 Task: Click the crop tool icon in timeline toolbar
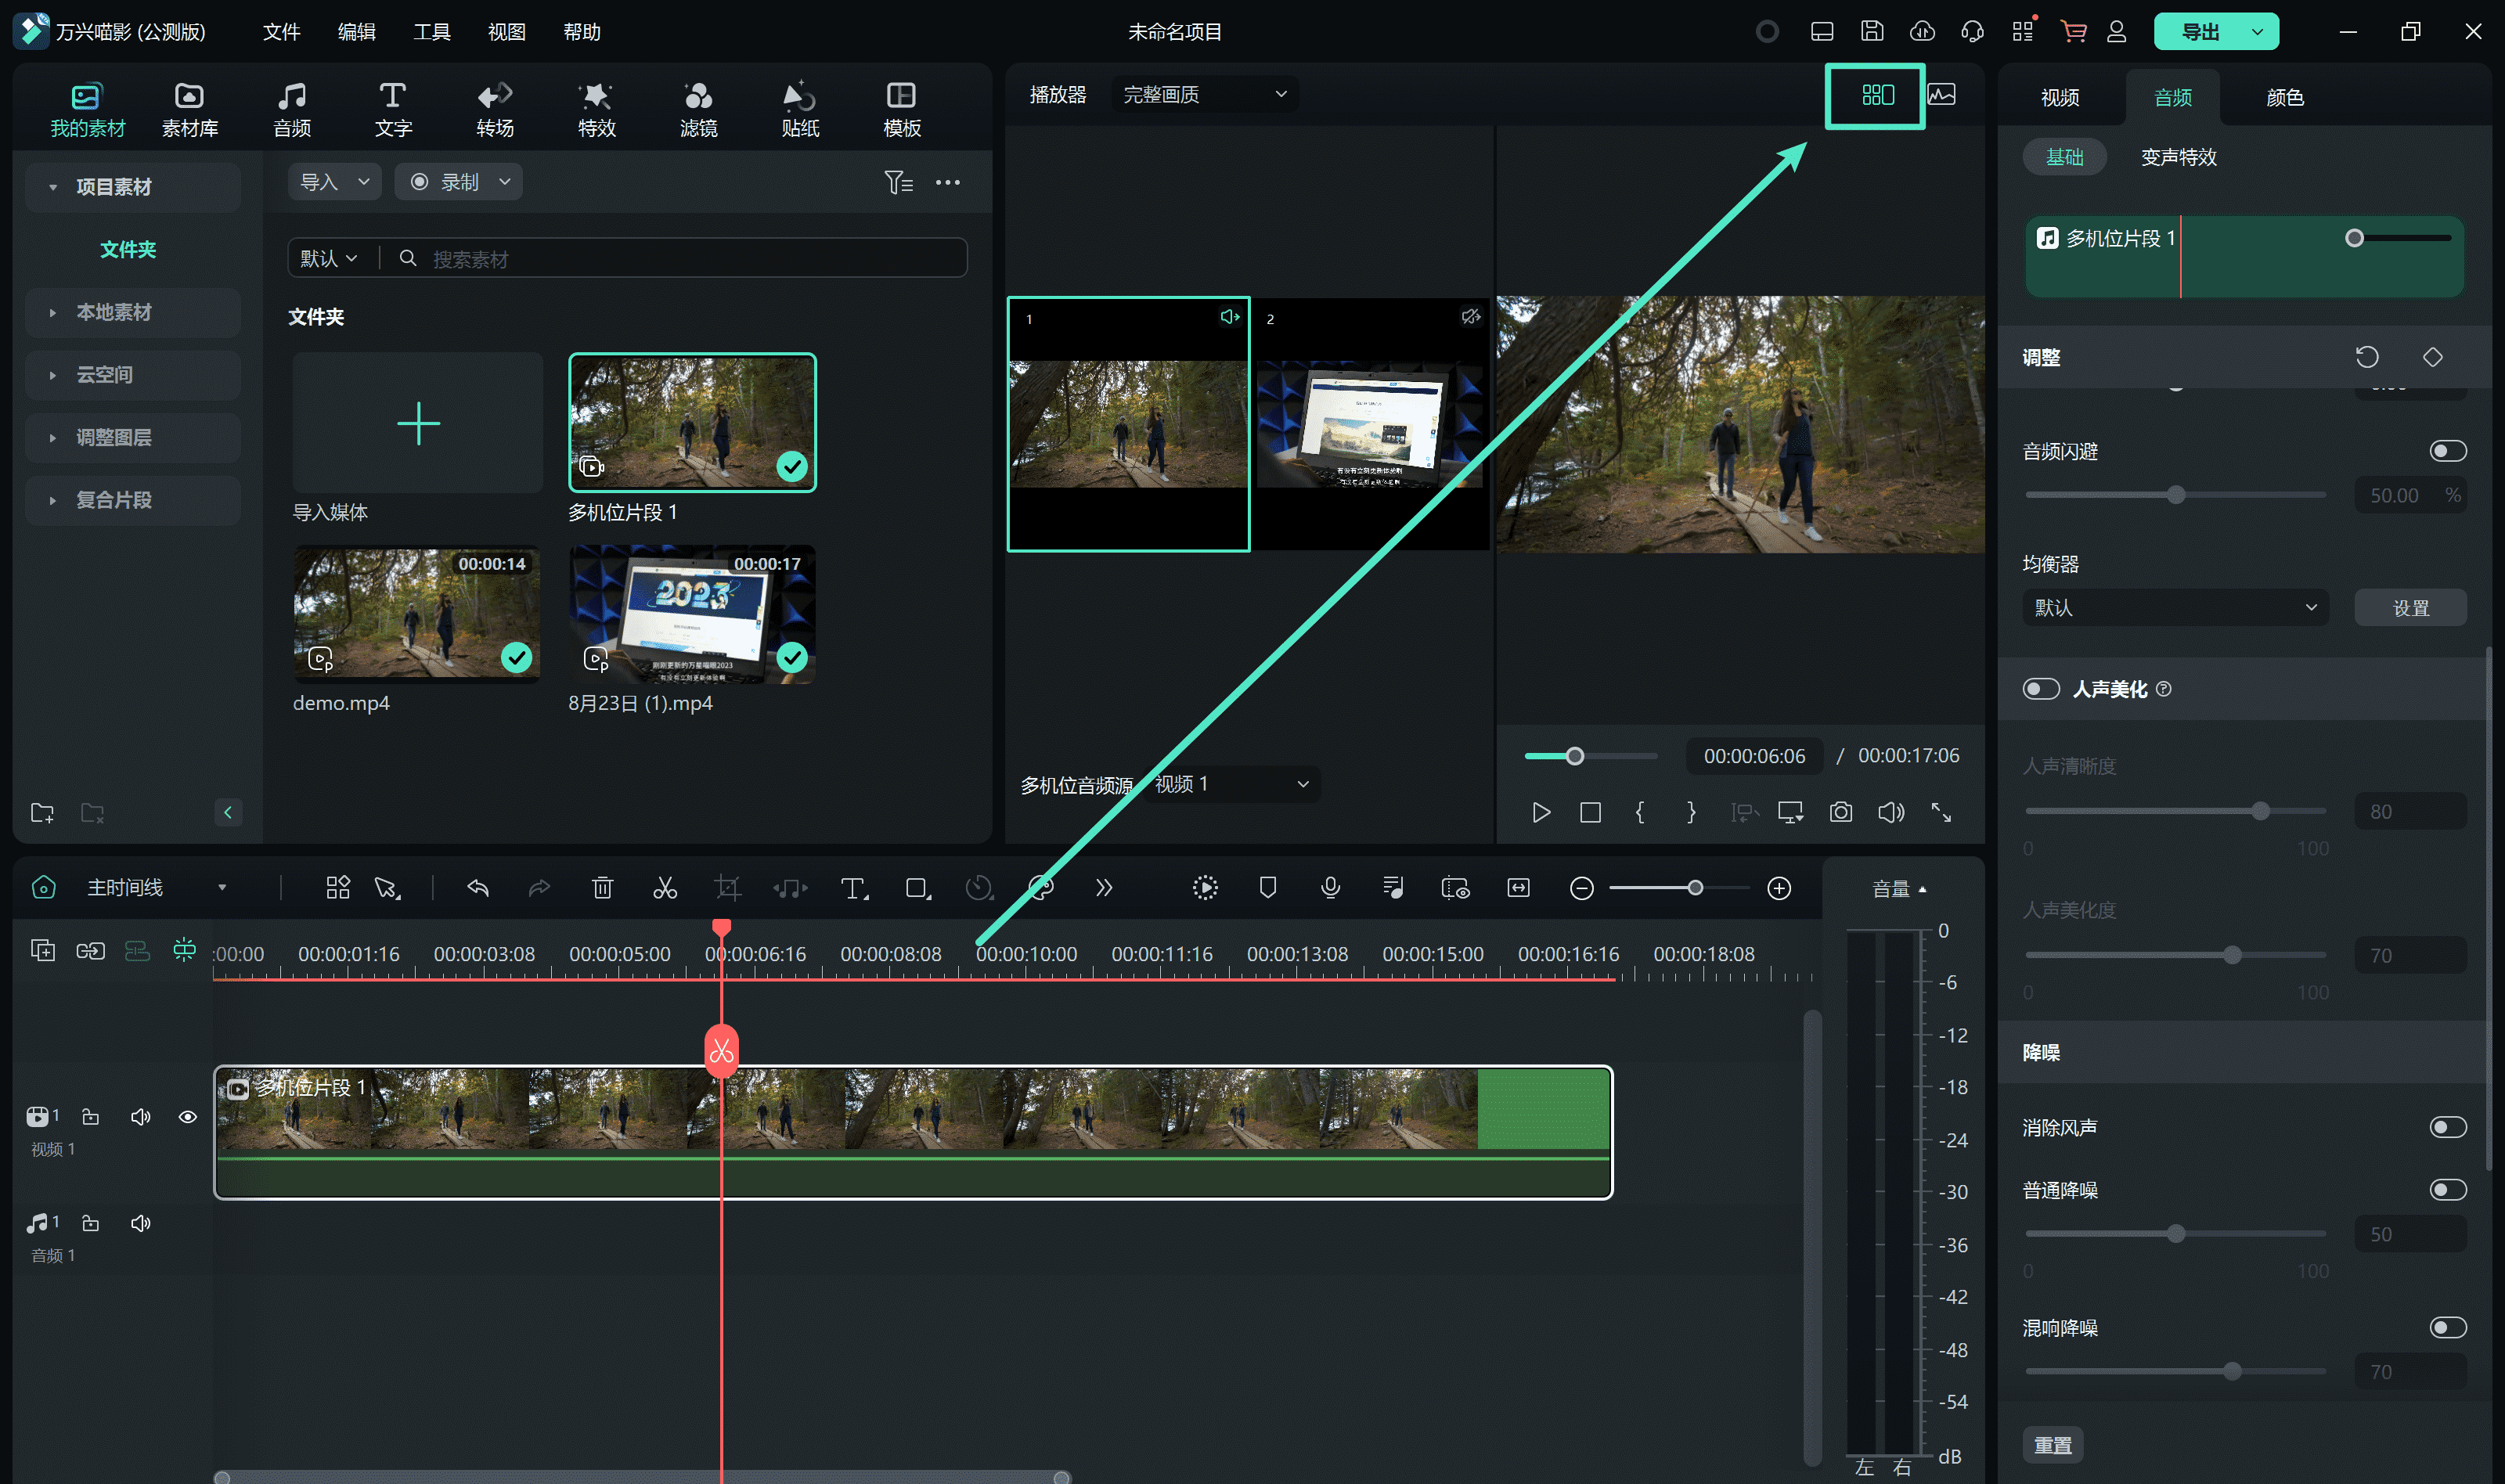click(727, 888)
